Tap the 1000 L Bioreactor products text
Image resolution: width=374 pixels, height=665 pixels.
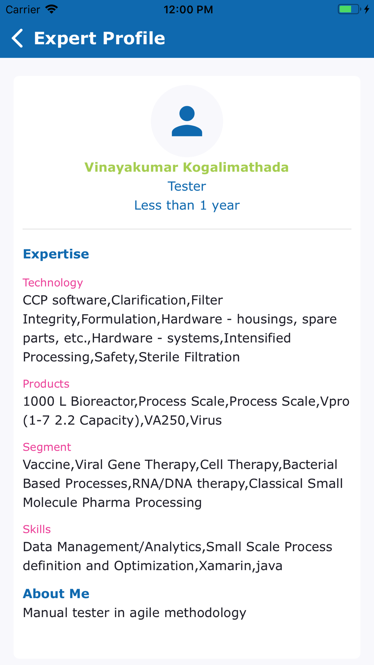pyautogui.click(x=186, y=411)
